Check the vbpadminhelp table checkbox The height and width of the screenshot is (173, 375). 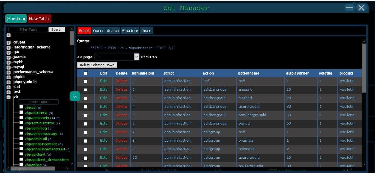click(21, 117)
